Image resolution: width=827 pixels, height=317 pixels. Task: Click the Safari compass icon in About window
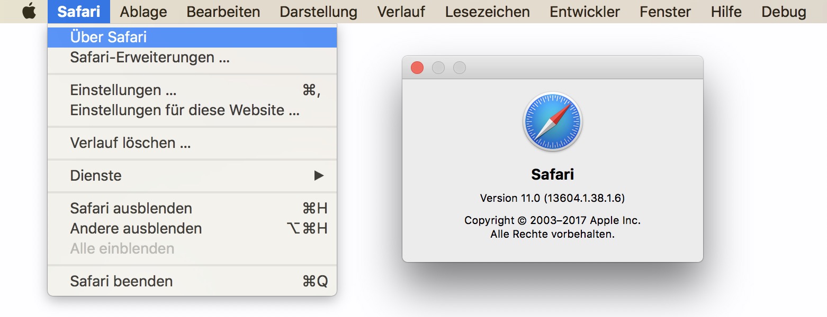tap(552, 122)
